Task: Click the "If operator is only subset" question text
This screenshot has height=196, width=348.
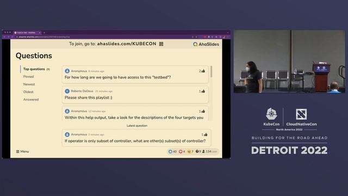Action: (x=135, y=141)
